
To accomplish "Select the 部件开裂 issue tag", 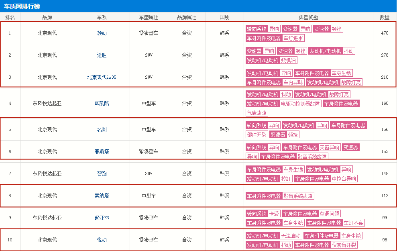I will click(x=257, y=135).
